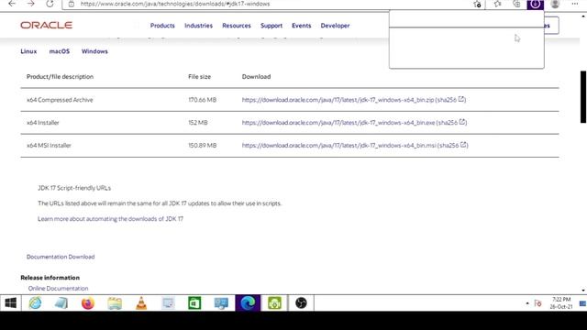This screenshot has height=330, width=587.
Task: Click the 'Release information' heading
Action: click(x=50, y=278)
